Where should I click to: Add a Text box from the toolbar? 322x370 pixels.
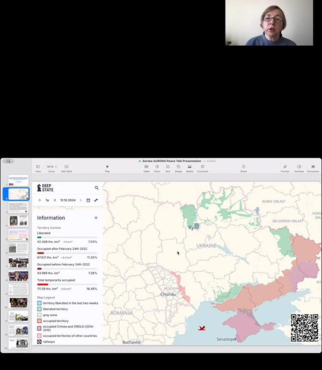pyautogui.click(x=168, y=169)
